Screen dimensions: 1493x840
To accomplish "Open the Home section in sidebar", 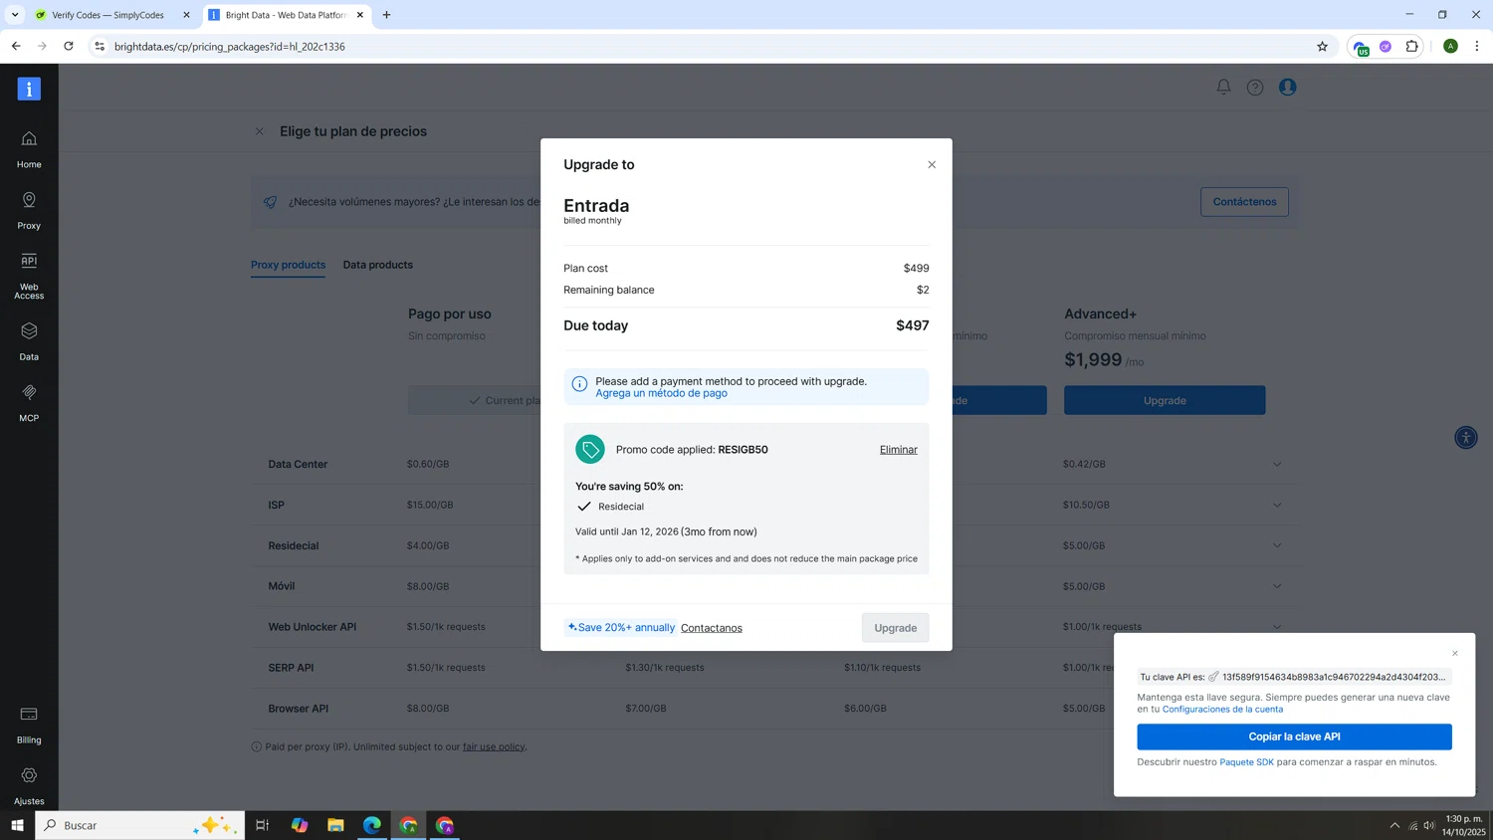I will point(29,149).
